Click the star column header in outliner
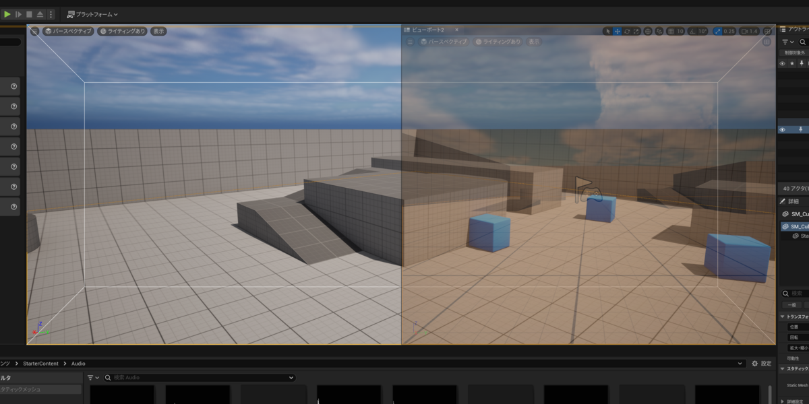Screen dimensions: 809x404 click(x=792, y=63)
